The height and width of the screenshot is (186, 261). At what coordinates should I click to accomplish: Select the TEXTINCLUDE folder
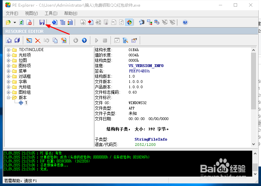[31, 50]
